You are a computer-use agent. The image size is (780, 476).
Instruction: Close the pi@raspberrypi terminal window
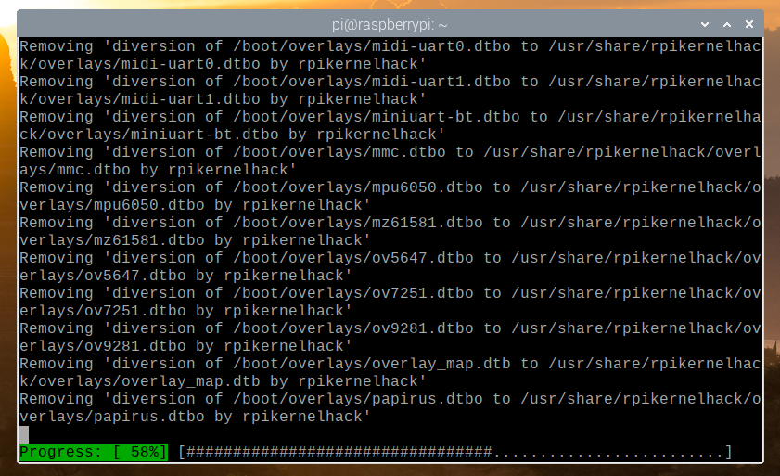pyautogui.click(x=749, y=24)
